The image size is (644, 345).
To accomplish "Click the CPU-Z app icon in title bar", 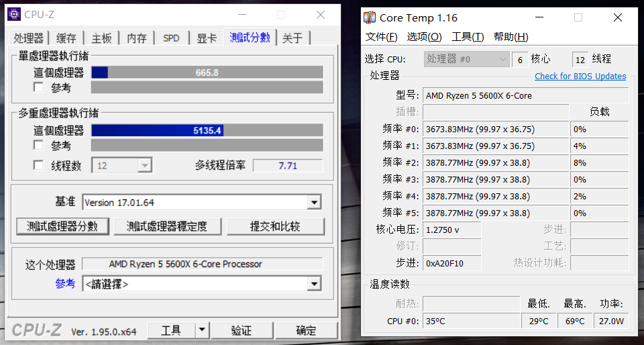I will coord(14,14).
